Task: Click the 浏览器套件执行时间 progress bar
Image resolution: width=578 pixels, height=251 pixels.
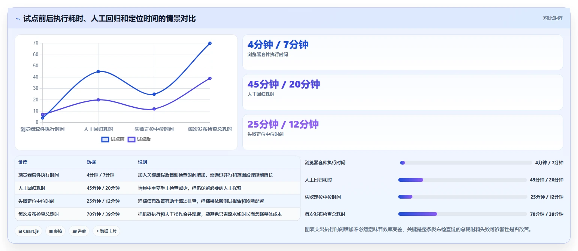Action: (466, 163)
